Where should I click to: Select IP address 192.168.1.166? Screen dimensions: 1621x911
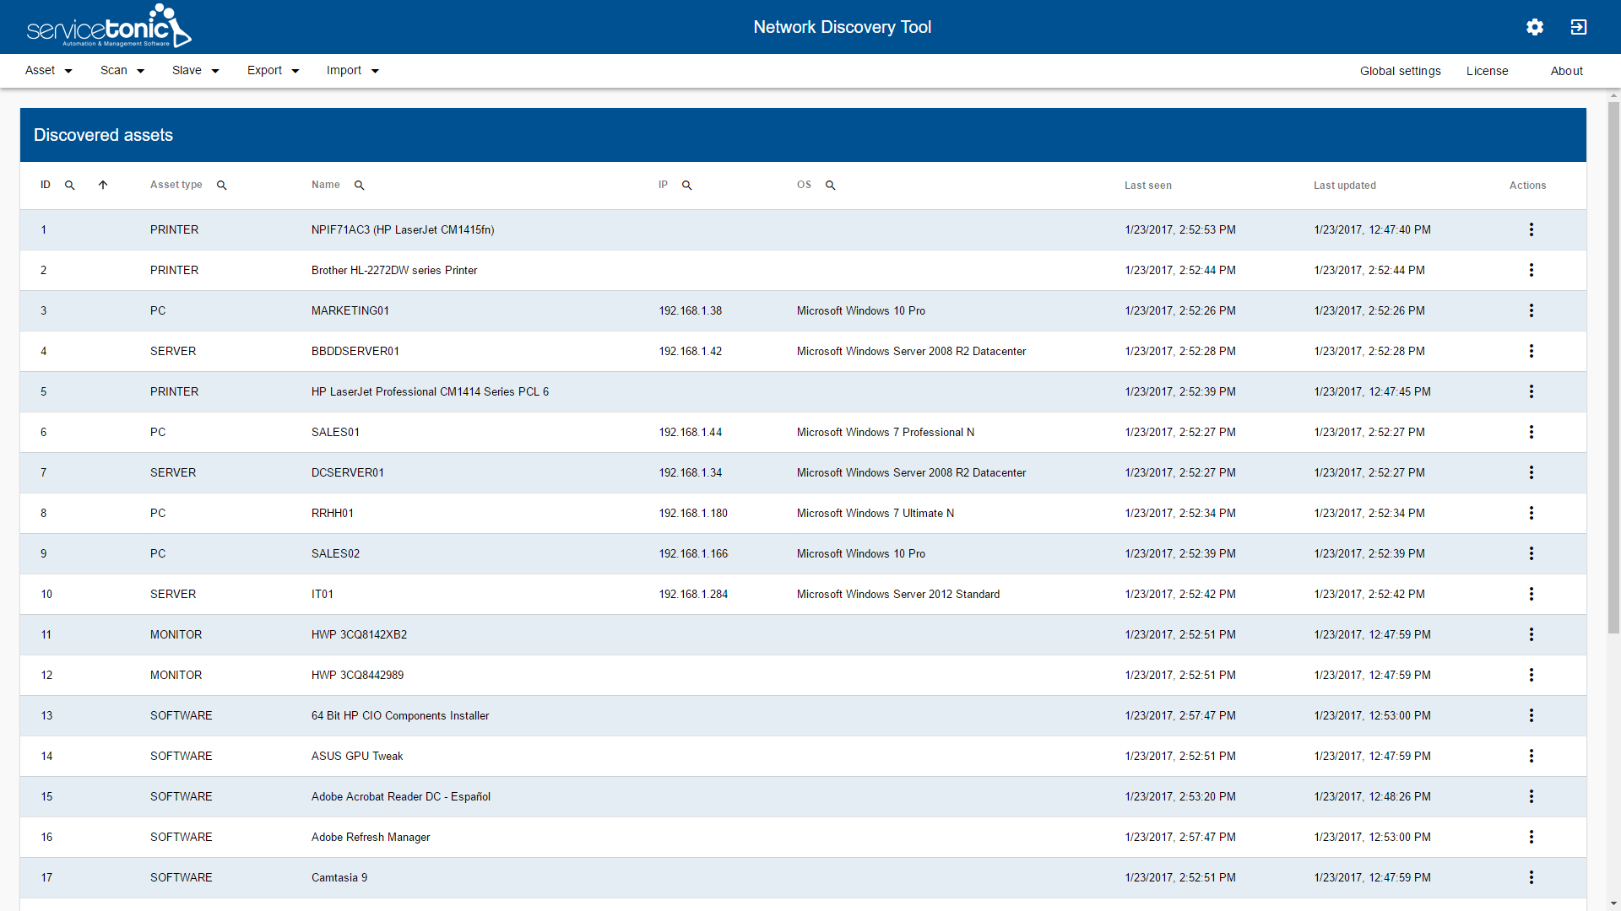point(693,553)
